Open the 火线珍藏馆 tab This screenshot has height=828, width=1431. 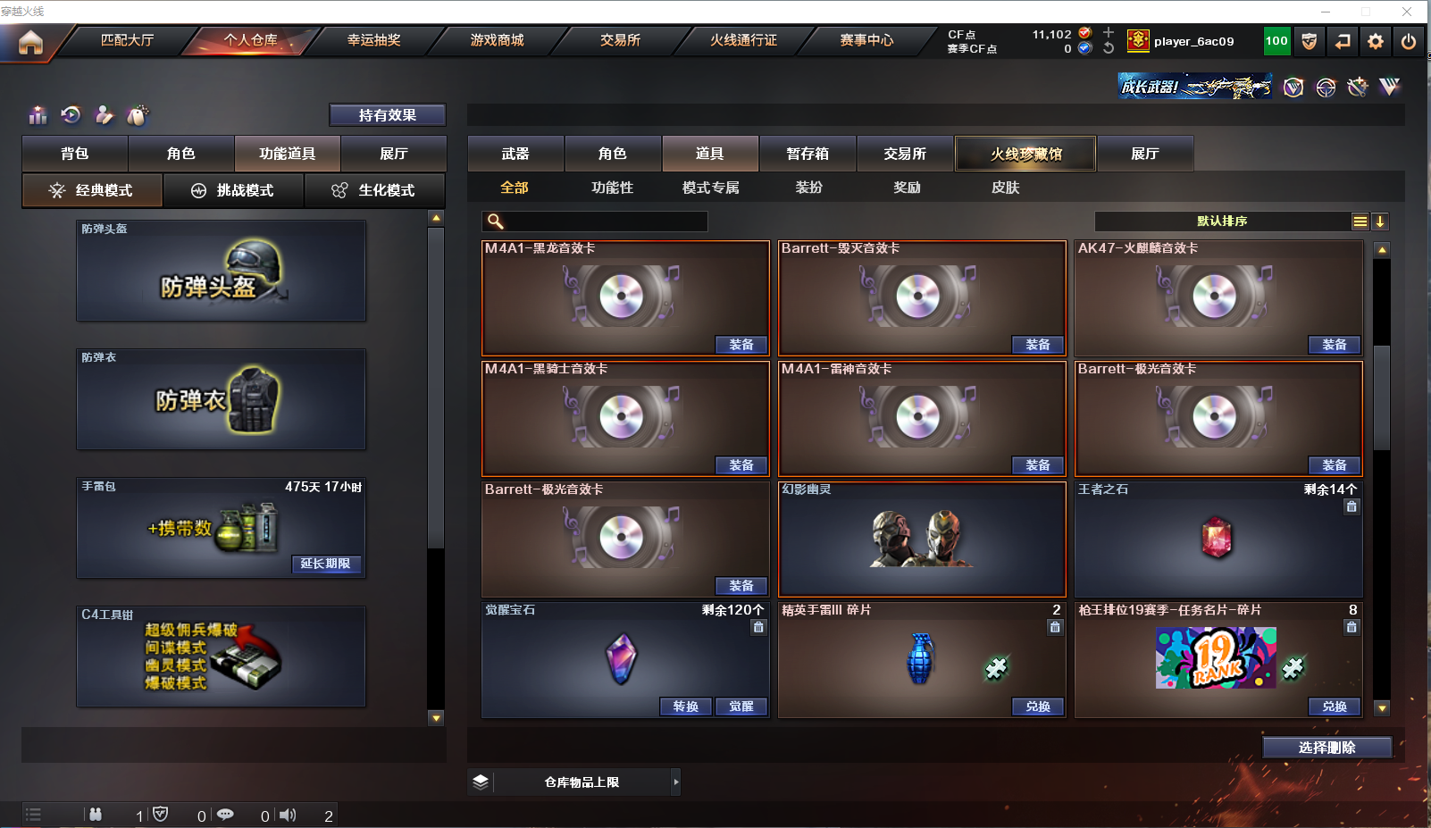tap(1025, 154)
